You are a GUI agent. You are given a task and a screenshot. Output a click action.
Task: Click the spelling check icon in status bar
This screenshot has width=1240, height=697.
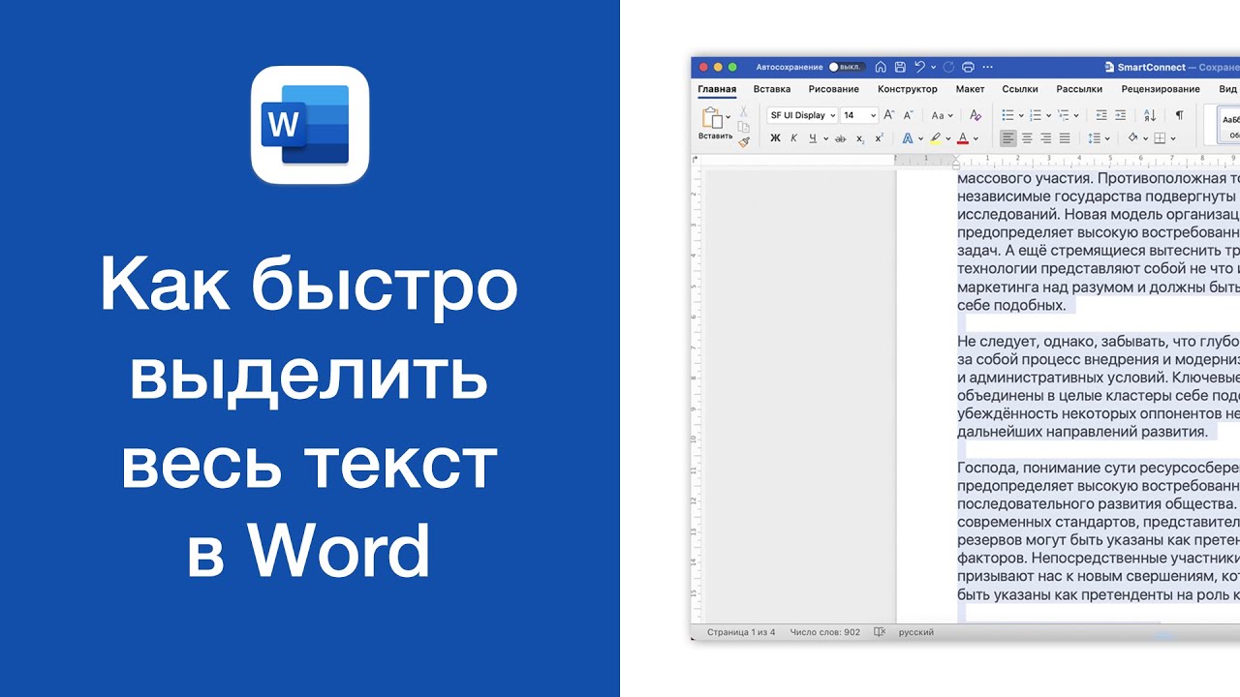pos(880,632)
